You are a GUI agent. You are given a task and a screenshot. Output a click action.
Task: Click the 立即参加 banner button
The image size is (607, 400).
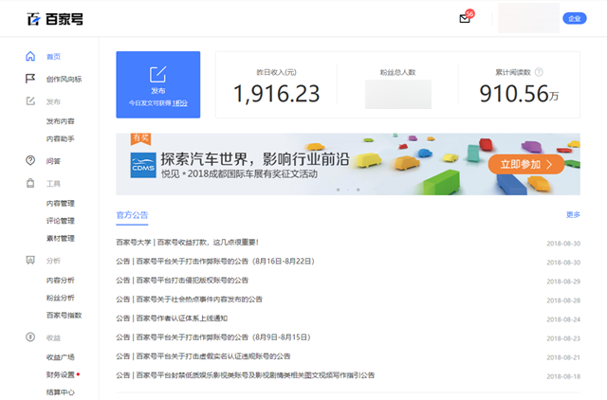(526, 164)
